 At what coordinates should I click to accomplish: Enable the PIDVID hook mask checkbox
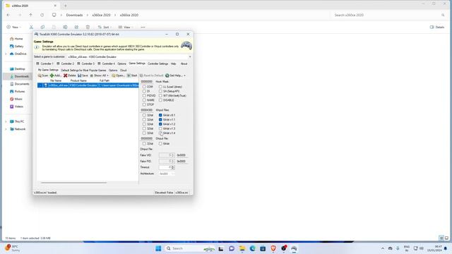pos(144,96)
